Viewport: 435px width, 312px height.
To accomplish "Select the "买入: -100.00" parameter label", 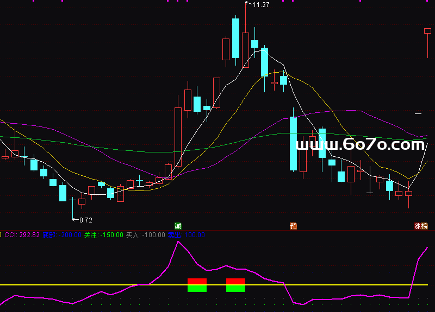I will [x=145, y=235].
